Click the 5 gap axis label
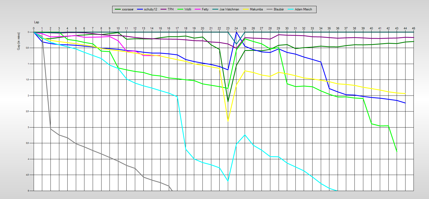This screenshot has width=429, height=199. click(x=28, y=191)
